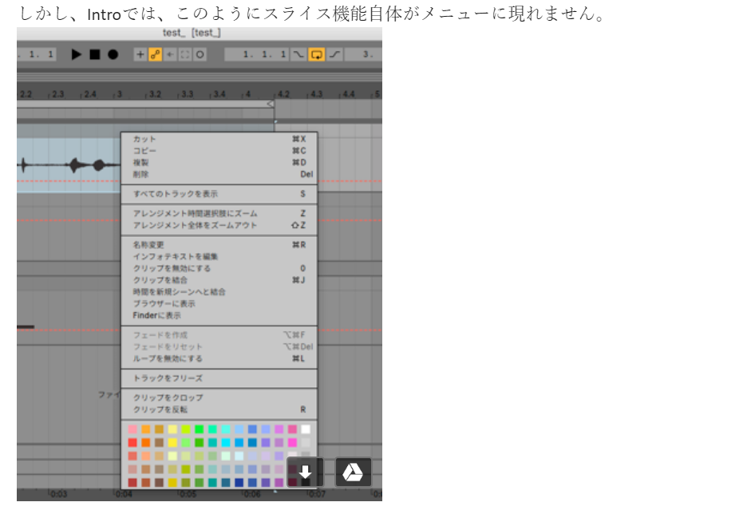This screenshot has width=751, height=514.
Task: Select カット from the context menu
Action: click(x=145, y=139)
